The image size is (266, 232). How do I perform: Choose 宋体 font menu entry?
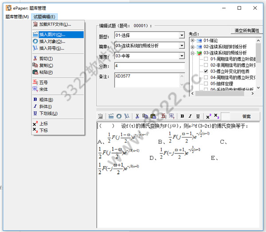point(58,89)
